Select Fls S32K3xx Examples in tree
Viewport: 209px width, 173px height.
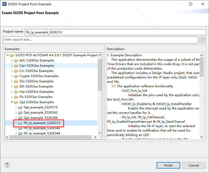pyautogui.click(x=36, y=97)
